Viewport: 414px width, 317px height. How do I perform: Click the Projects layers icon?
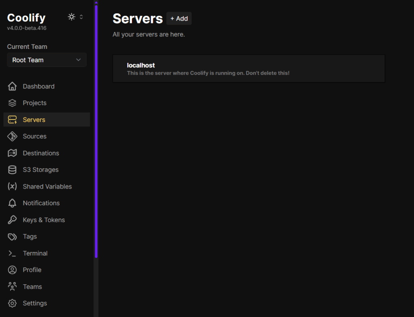(x=12, y=103)
